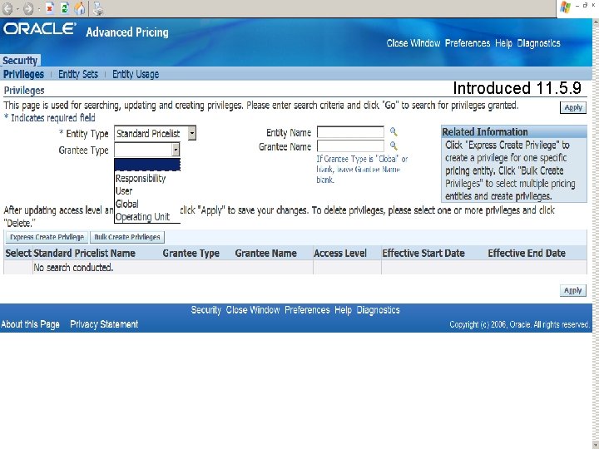
Task: Click Effective Start Date column header
Action: point(423,253)
